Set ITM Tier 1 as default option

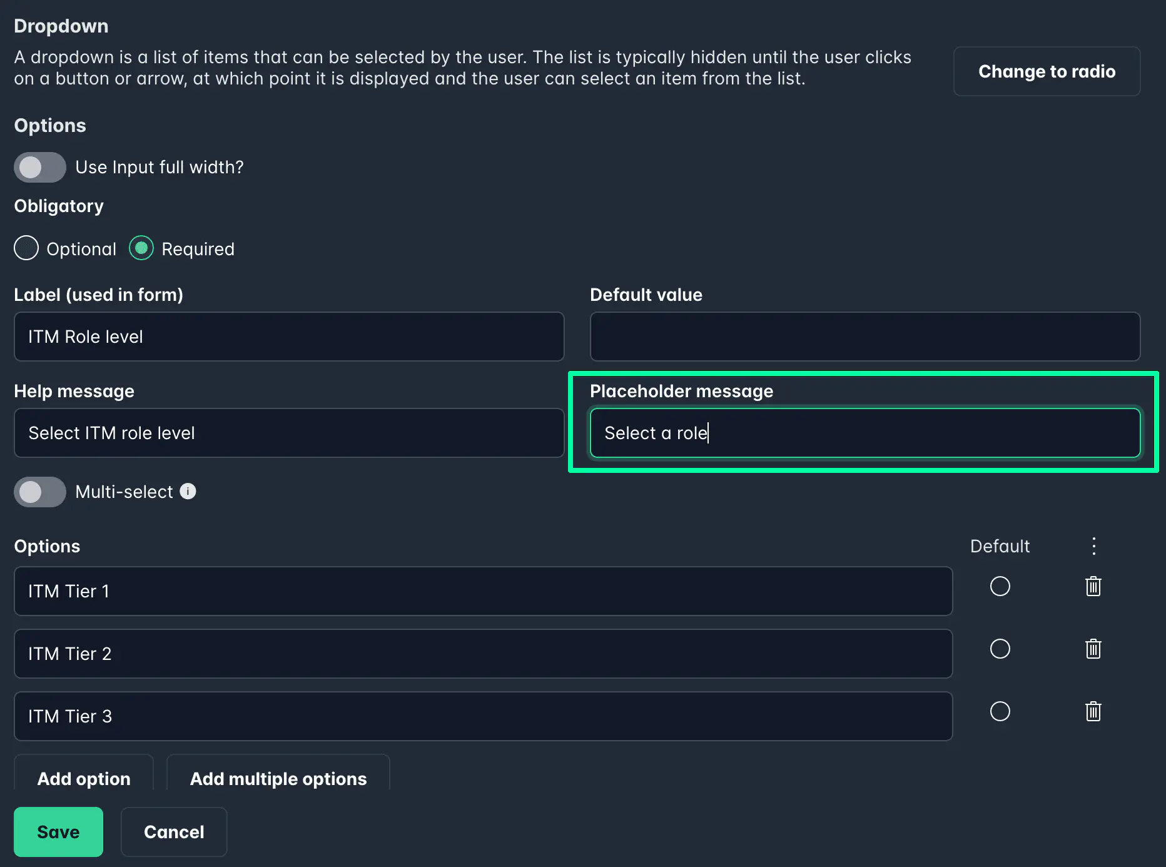tap(1000, 586)
